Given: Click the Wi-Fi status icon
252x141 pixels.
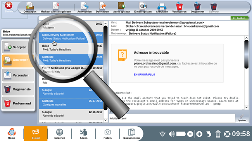Looking at the screenshot, I should click(x=162, y=134).
